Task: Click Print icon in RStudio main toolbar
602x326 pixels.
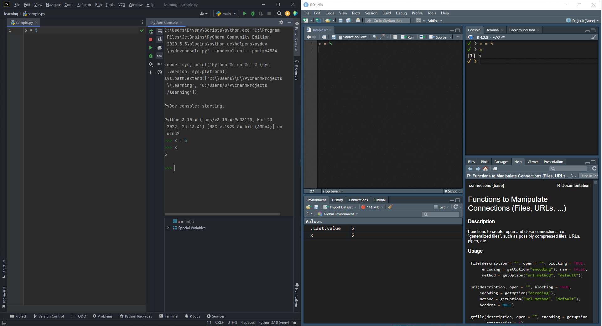Action: (358, 20)
